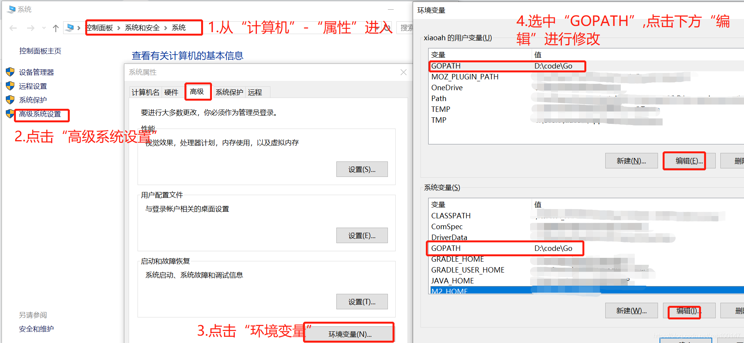Select ComSpec system variable row
Screen dimensions: 744x343
tap(586, 226)
